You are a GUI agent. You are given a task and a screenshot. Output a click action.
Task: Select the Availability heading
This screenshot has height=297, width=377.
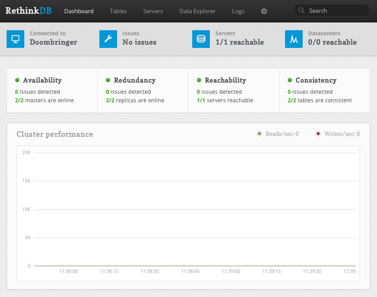(42, 80)
